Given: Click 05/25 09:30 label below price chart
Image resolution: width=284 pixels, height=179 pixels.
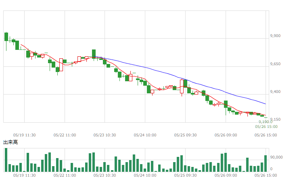Looking at the screenshot, I should coord(185,135).
